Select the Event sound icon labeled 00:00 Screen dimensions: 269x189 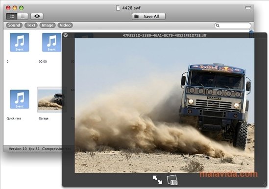(x=51, y=43)
